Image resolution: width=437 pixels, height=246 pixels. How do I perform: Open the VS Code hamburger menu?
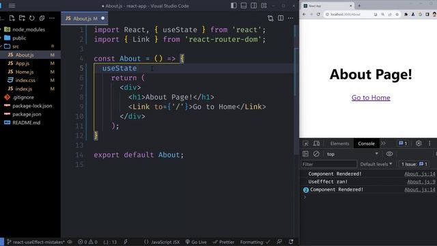pyautogui.click(x=12, y=5)
